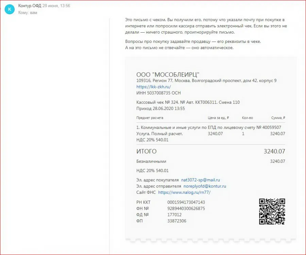306x255 pixels.
Task: Click the РН ККТ number 0001594173047143
Action: click(186, 202)
